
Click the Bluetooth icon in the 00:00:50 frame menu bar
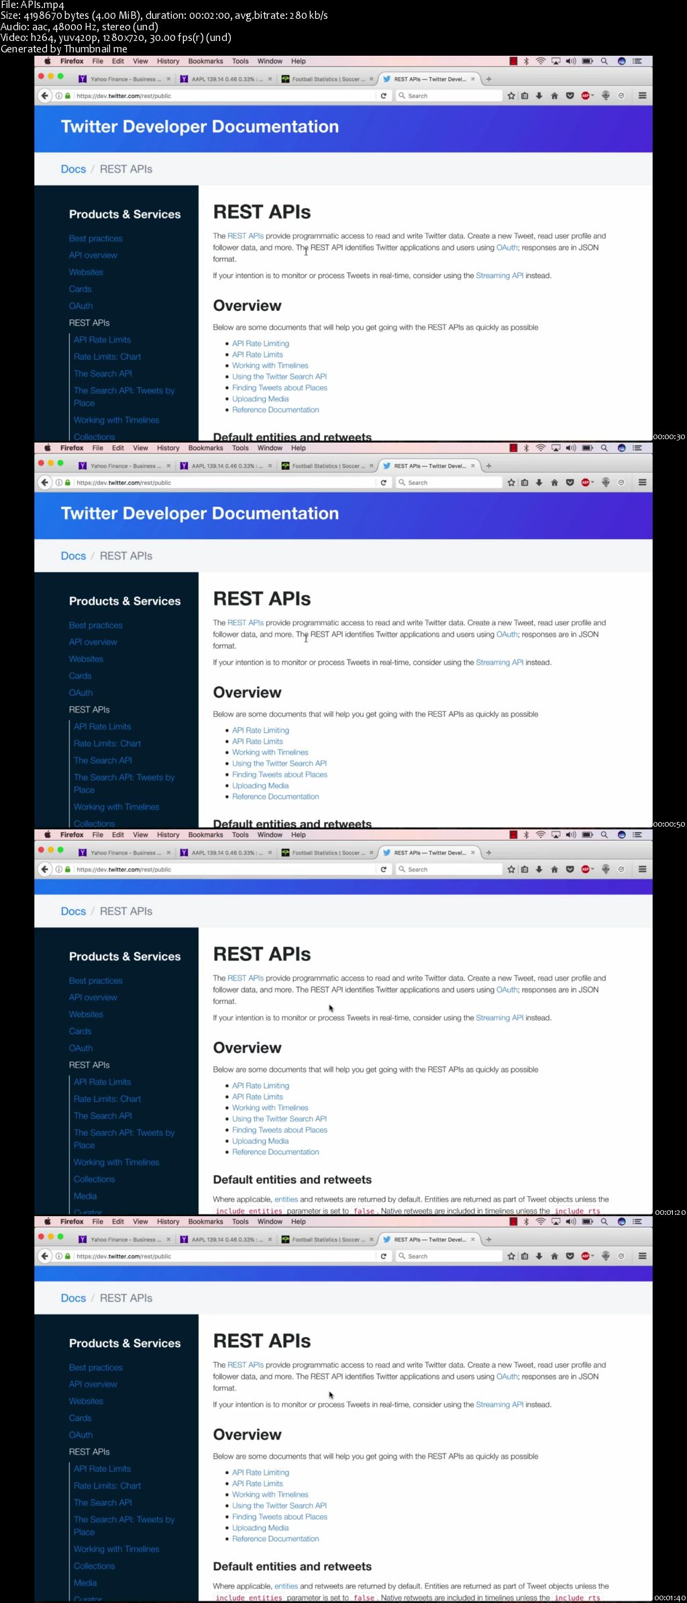click(526, 448)
